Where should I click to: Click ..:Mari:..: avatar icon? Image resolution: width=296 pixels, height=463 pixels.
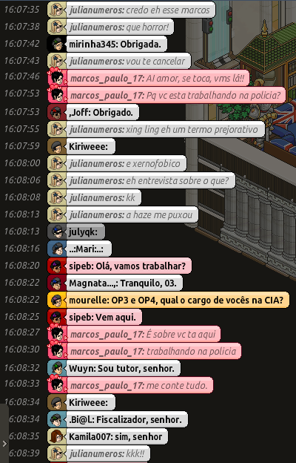[57, 249]
